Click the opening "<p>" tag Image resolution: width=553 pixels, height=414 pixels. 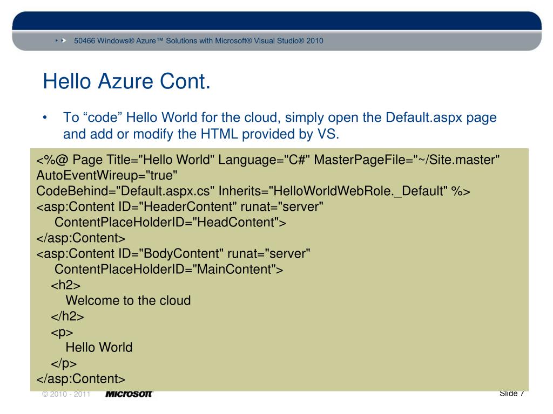point(62,332)
